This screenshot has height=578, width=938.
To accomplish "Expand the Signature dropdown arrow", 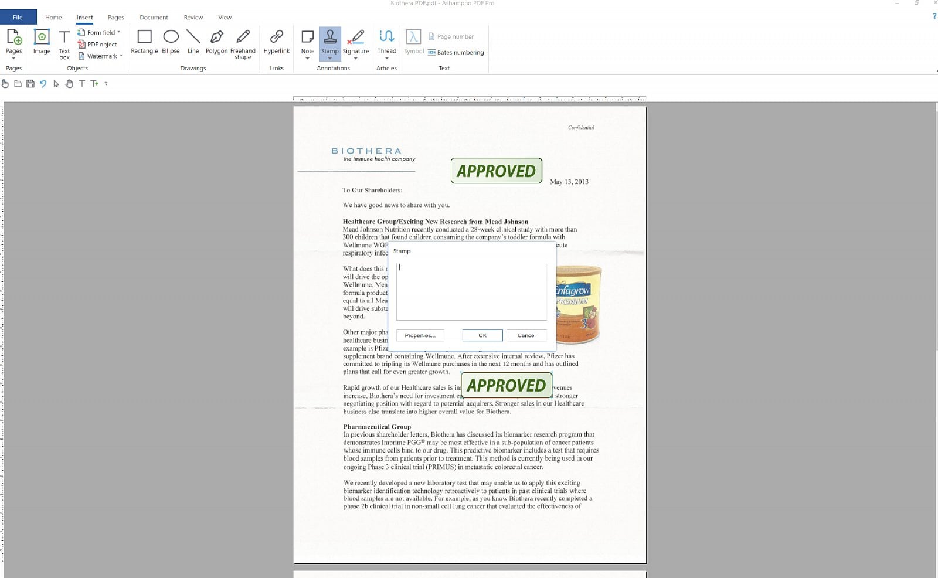I will tap(355, 58).
